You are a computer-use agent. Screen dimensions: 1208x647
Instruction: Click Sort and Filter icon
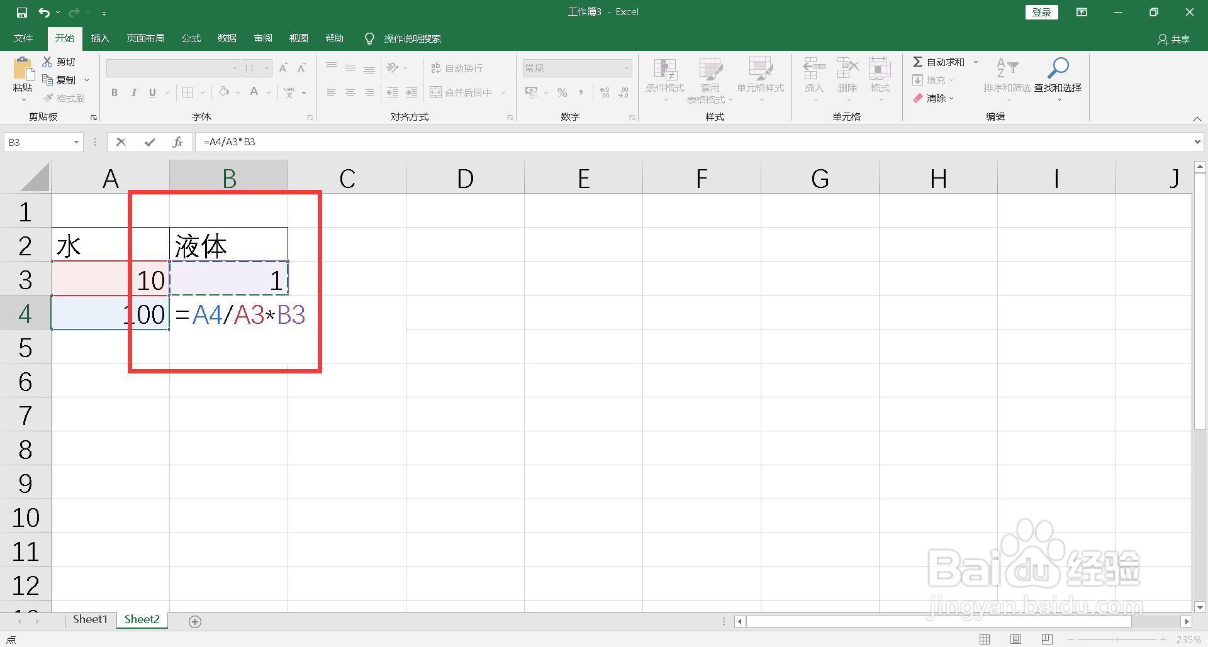click(1007, 68)
